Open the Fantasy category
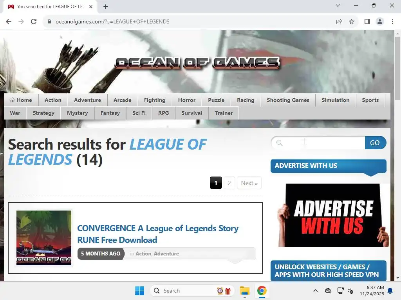 (x=110, y=113)
